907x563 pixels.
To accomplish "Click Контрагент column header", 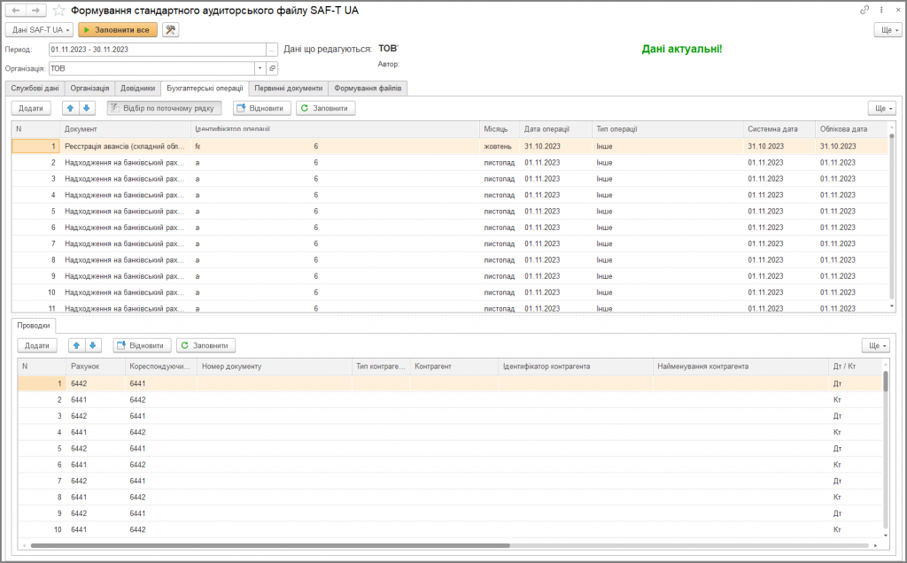I will point(453,366).
